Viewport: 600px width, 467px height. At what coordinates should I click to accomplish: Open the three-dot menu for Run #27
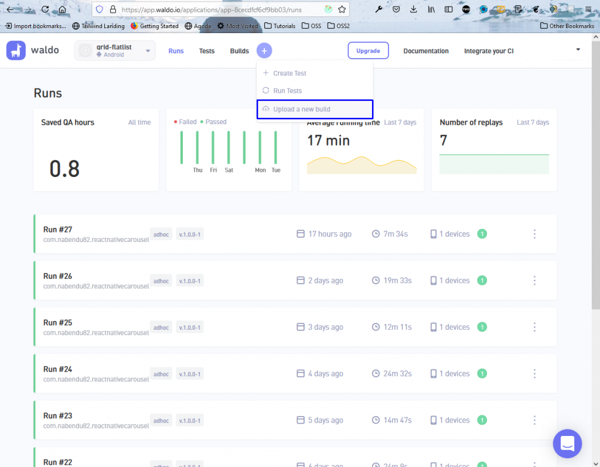(534, 234)
